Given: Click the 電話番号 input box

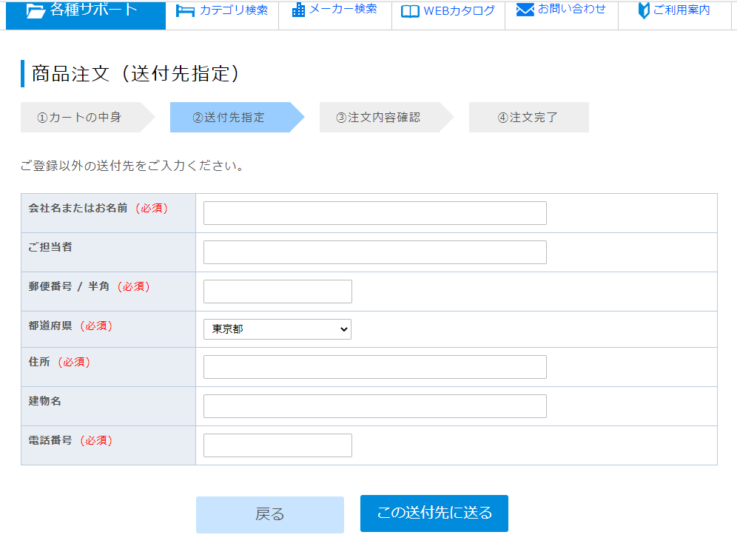Looking at the screenshot, I should 277,445.
